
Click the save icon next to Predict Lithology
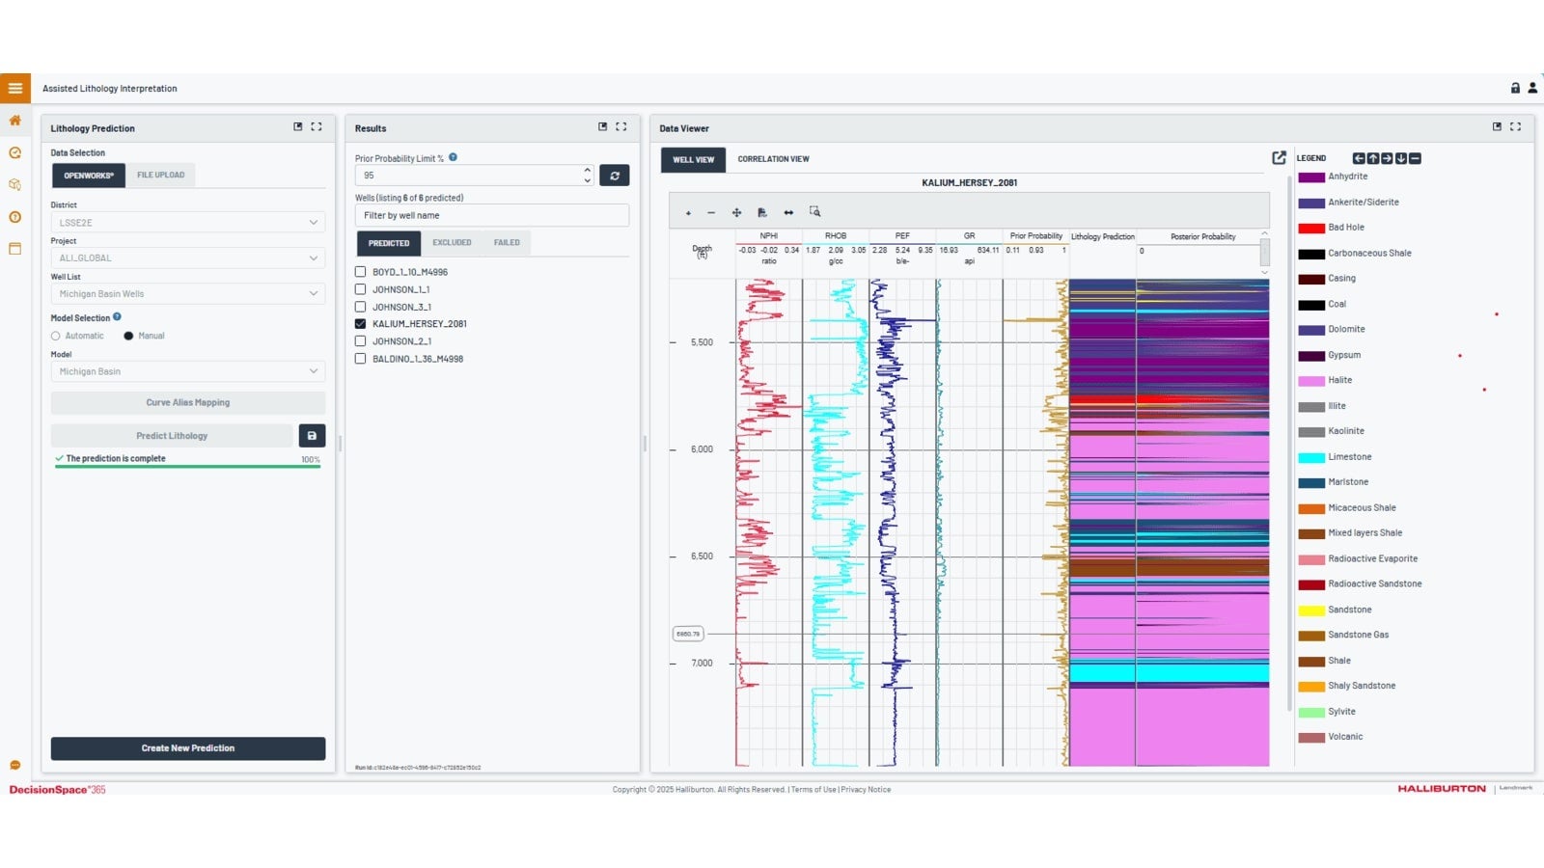pos(311,435)
